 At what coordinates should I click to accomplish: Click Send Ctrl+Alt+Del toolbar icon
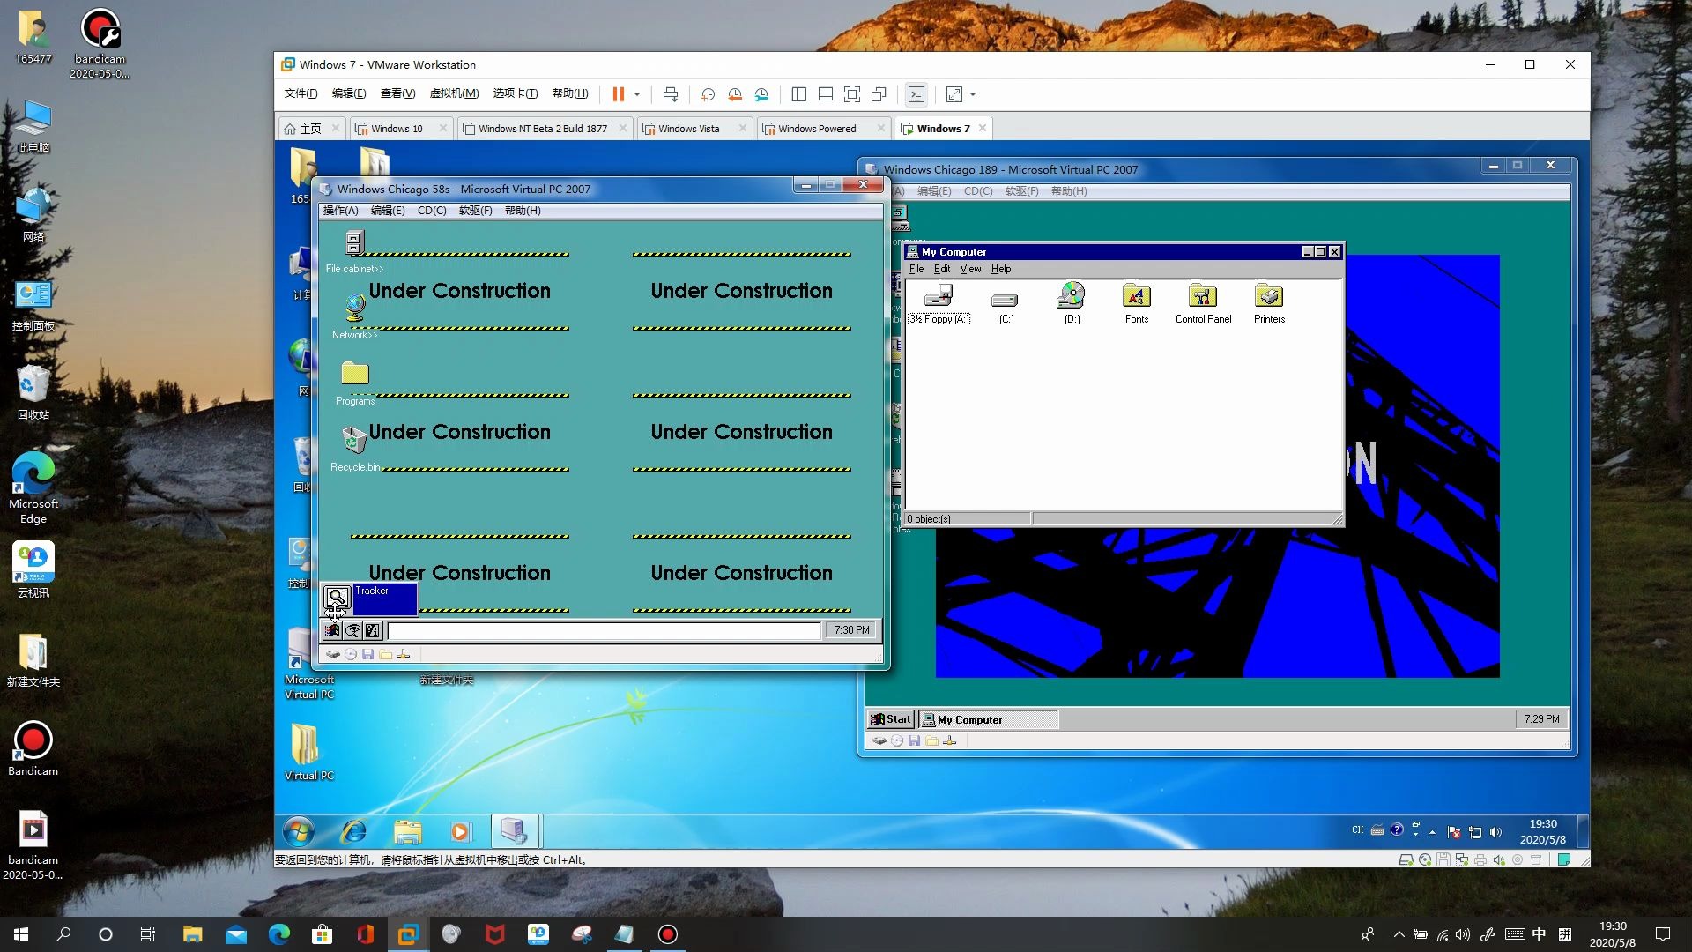pos(671,94)
